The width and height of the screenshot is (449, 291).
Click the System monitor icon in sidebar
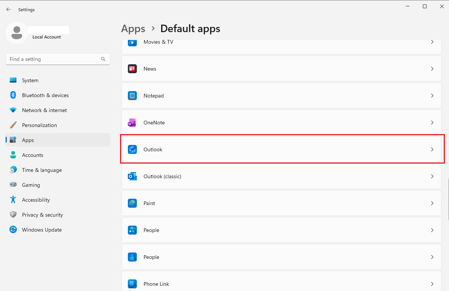point(13,80)
